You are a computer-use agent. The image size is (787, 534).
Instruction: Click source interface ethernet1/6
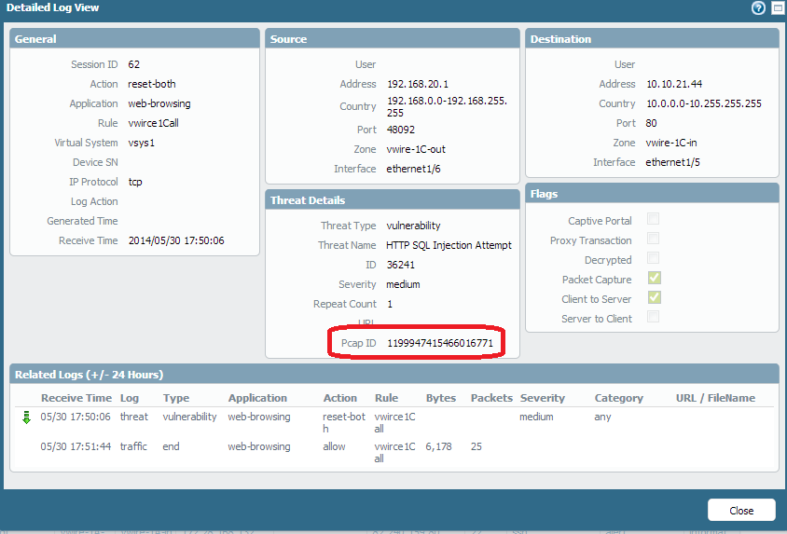tap(413, 169)
